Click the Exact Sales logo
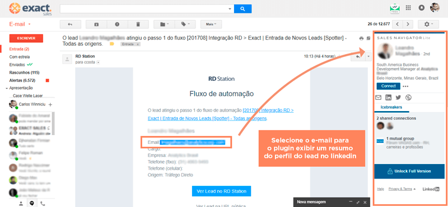This screenshot has height=207, width=448. click(x=31, y=9)
